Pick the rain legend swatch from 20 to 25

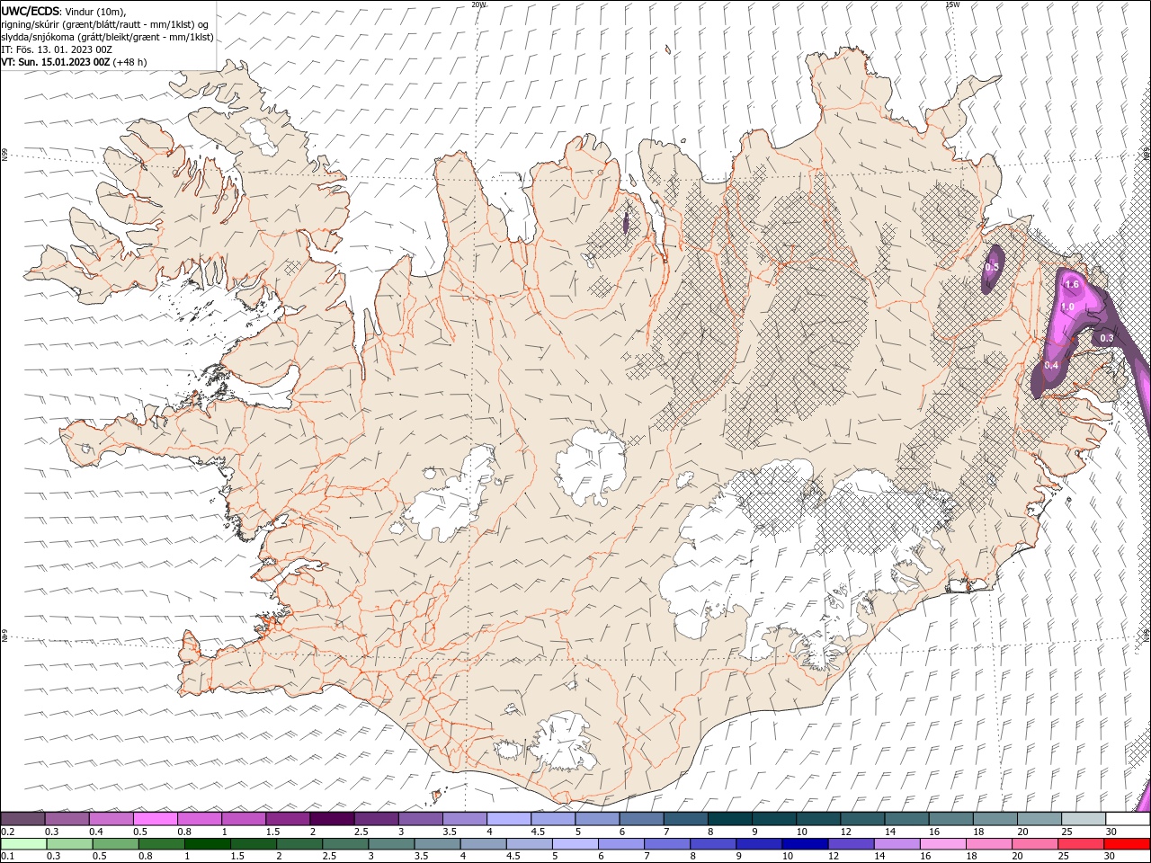point(1033,844)
